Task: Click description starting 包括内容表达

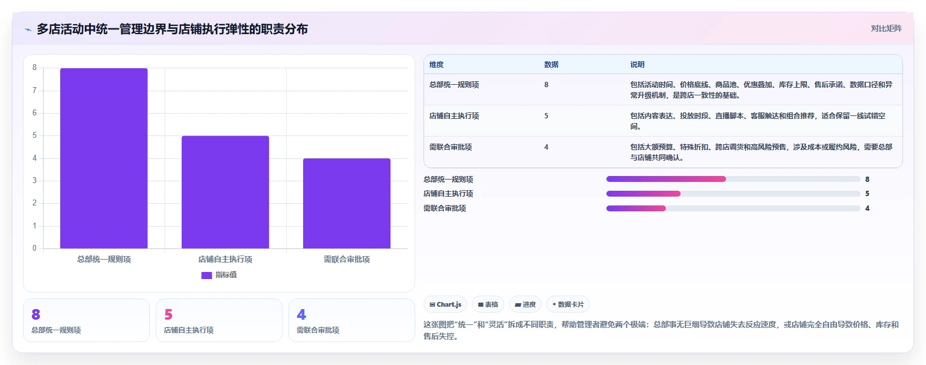Action: pyautogui.click(x=758, y=121)
